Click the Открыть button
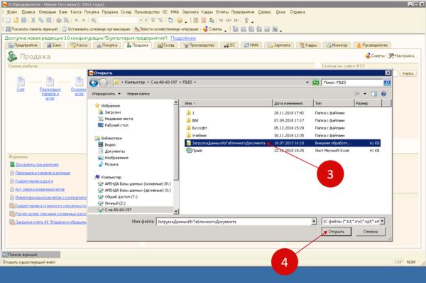Image resolution: width=426 pixels, height=283 pixels. (x=337, y=232)
